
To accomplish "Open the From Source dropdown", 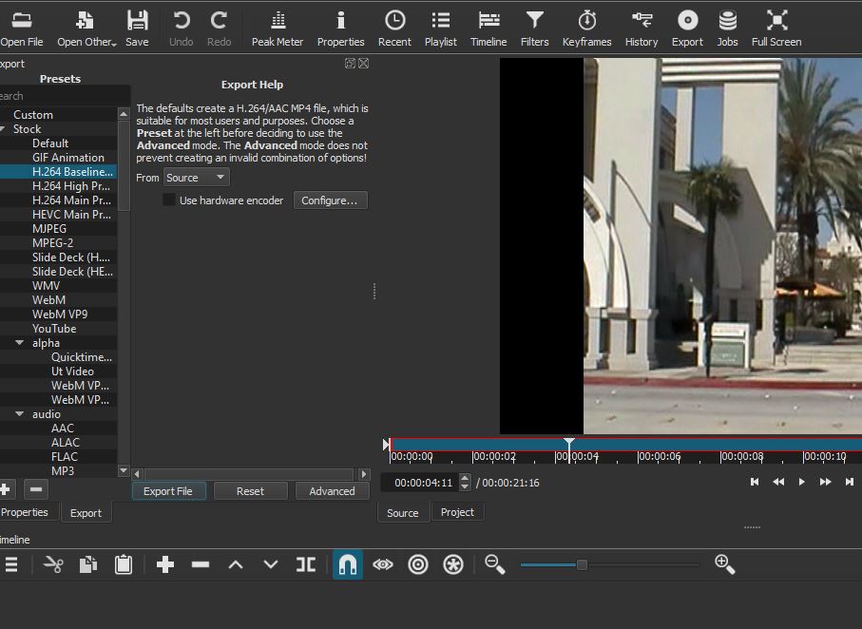I will (197, 178).
